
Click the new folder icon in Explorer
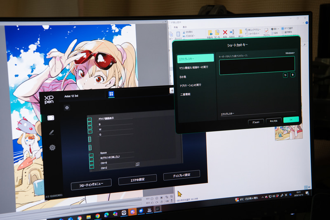tap(240, 32)
